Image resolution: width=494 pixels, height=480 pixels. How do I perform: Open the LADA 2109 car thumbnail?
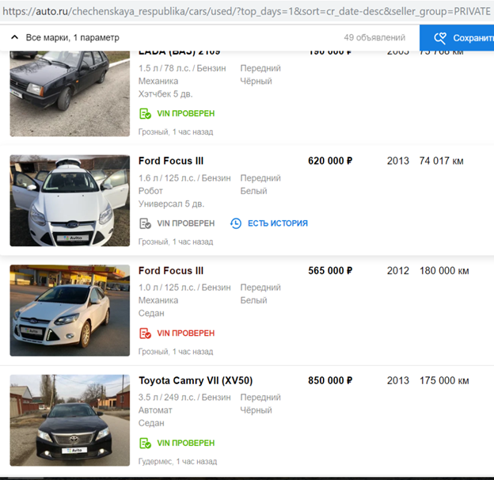(70, 93)
